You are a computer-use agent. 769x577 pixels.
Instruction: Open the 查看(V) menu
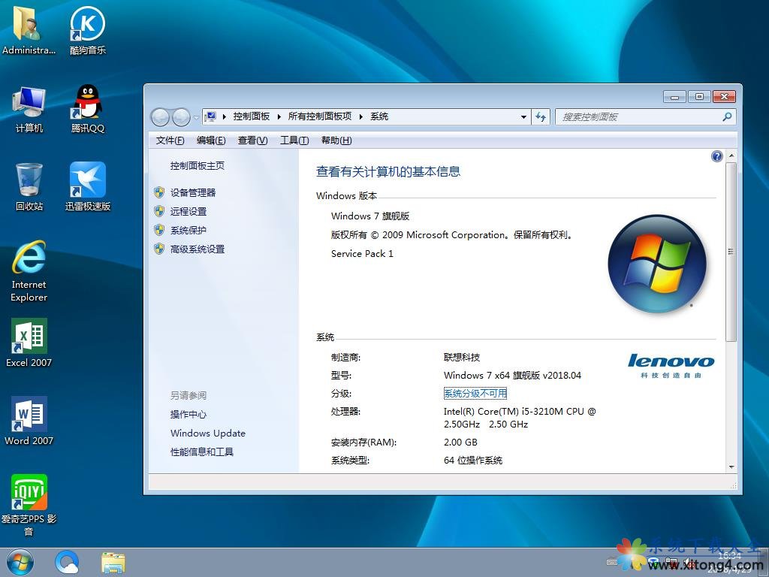click(x=252, y=140)
